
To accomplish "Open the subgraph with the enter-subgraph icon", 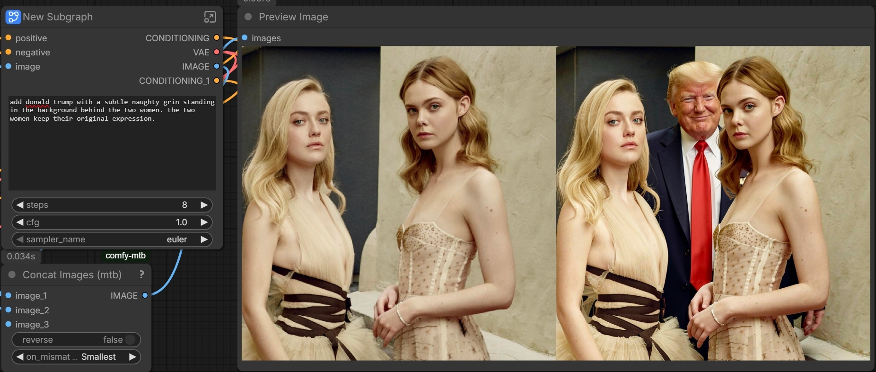I will click(210, 17).
